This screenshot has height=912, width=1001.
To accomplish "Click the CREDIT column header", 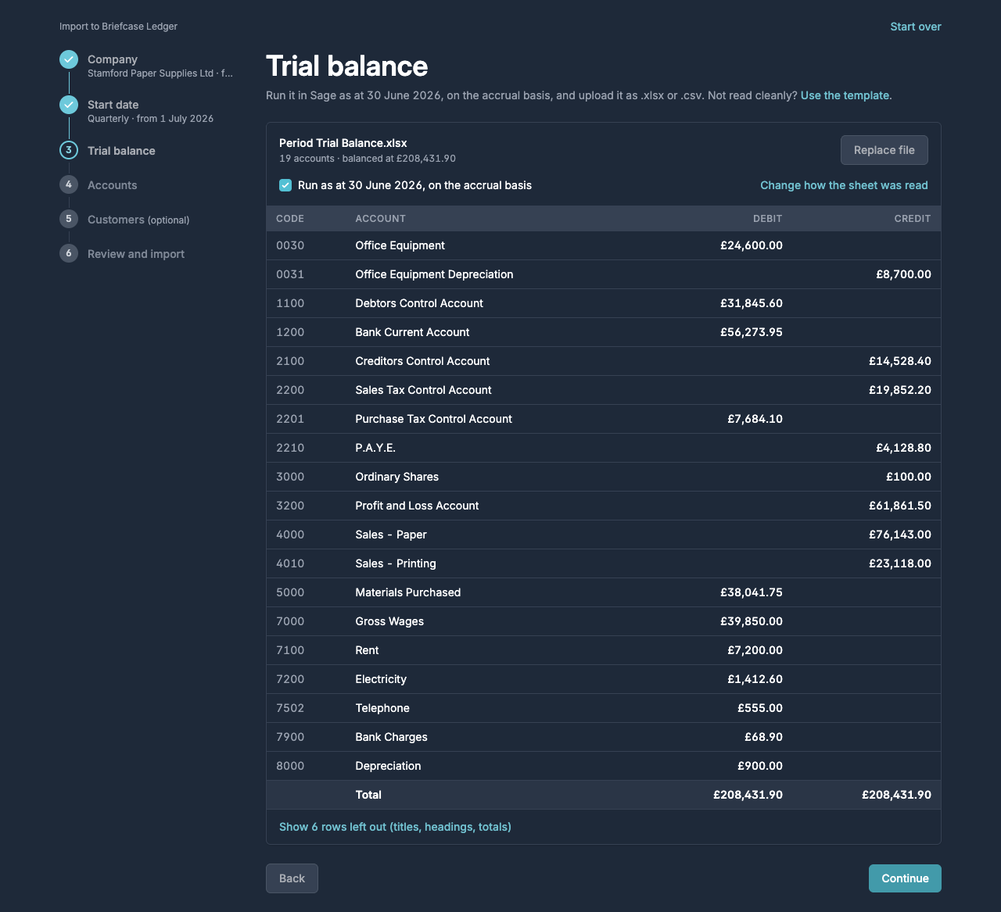I will click(x=913, y=219).
